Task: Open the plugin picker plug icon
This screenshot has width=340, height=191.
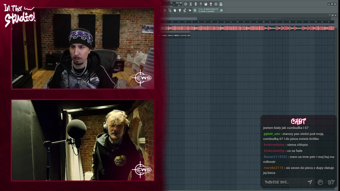Action: click(180, 10)
